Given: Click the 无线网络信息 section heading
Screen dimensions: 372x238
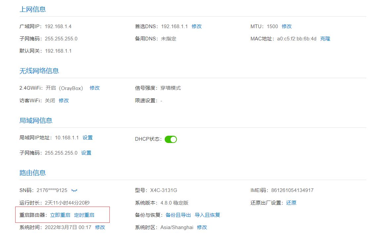Looking at the screenshot, I should pos(39,71).
